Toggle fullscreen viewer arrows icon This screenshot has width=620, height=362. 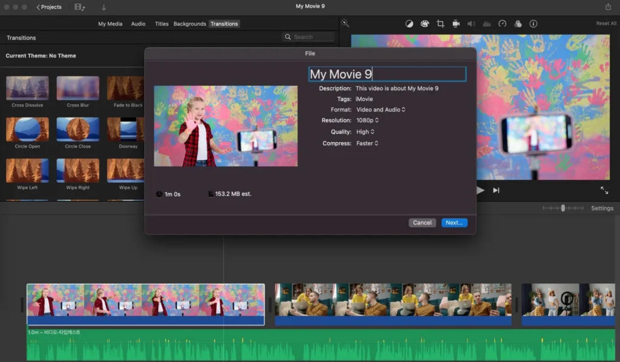click(604, 190)
